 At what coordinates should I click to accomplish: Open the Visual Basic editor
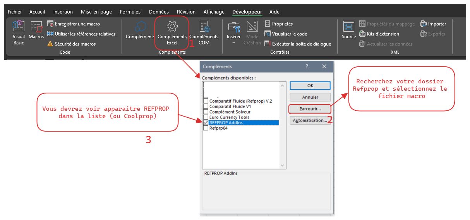tap(19, 32)
